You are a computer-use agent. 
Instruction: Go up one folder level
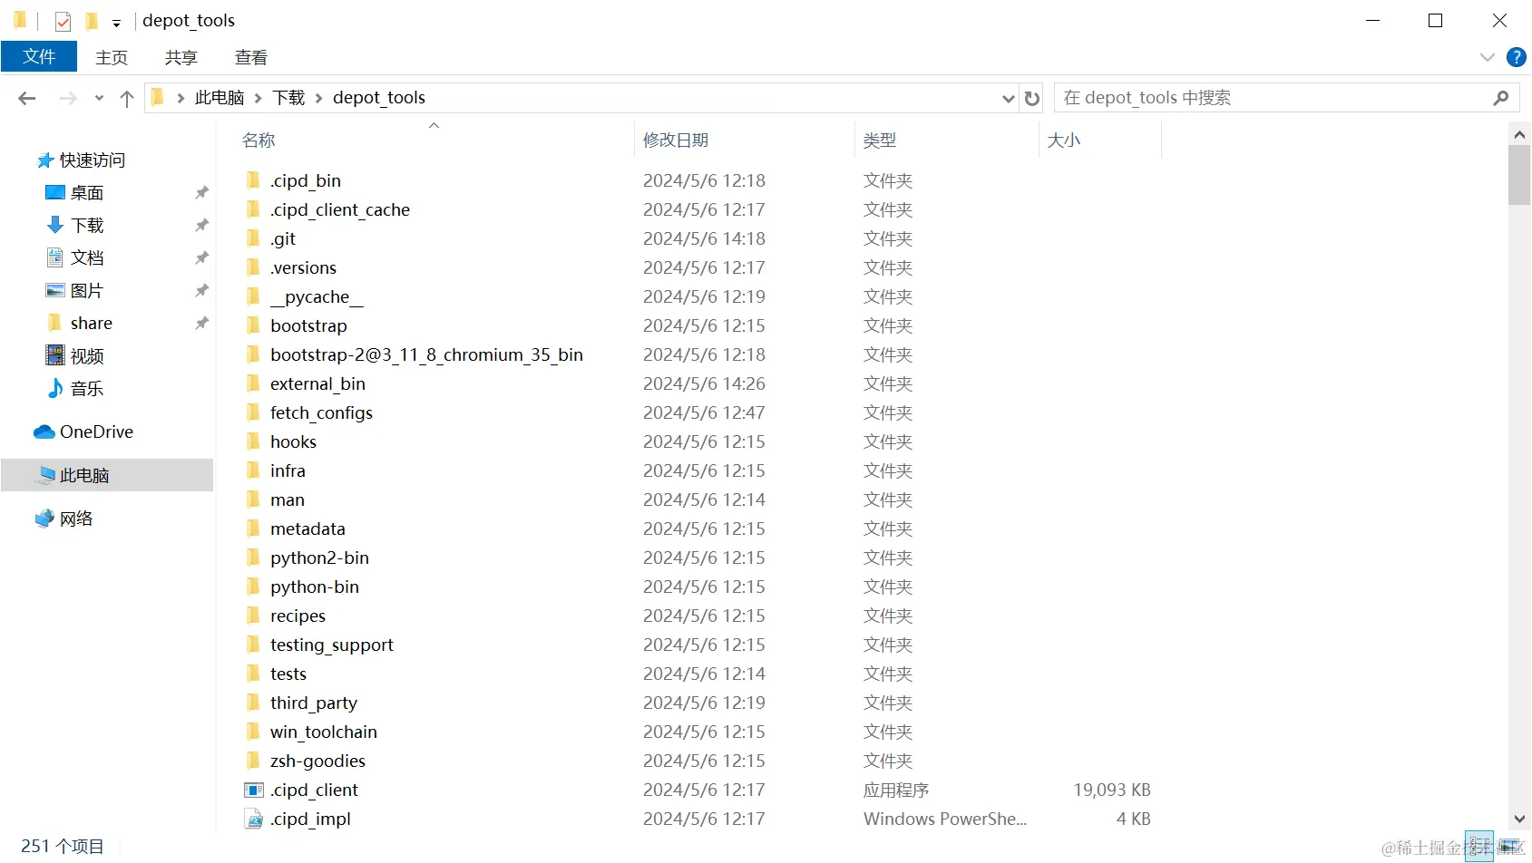tap(127, 98)
